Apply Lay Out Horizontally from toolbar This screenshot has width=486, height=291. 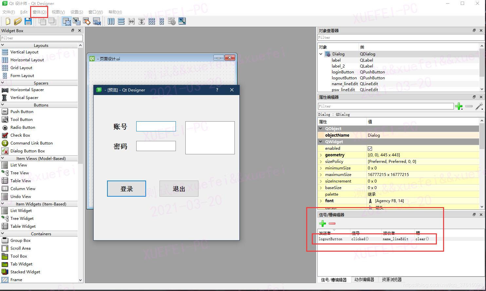point(111,21)
